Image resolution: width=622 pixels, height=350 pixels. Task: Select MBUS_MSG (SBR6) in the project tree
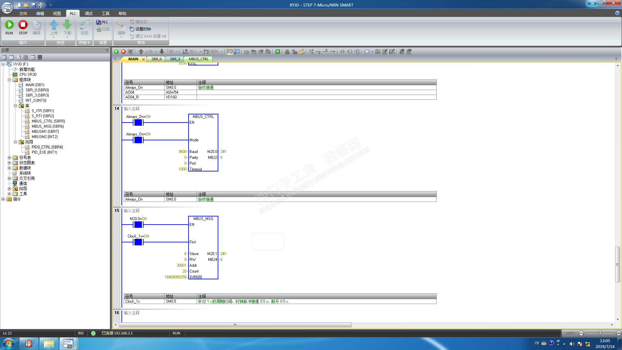(48, 126)
